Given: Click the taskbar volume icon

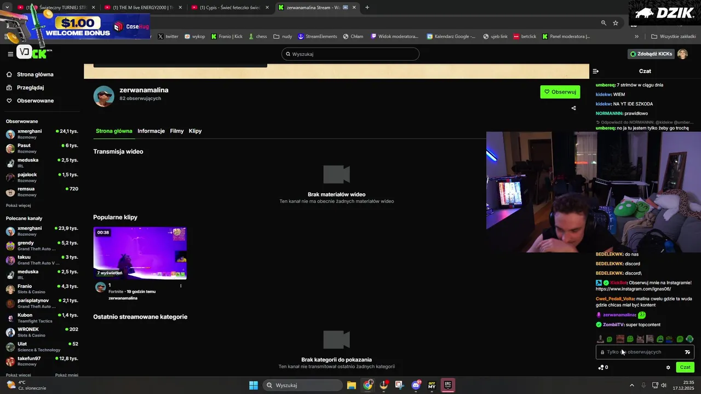Looking at the screenshot, I should [664, 385].
